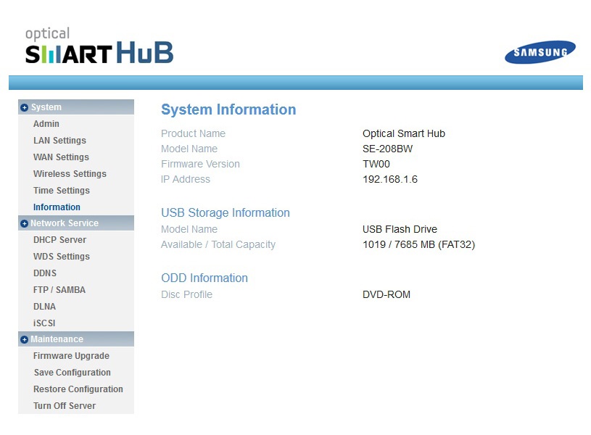Open FTP / SAMBA settings
The image size is (591, 435).
coord(59,289)
